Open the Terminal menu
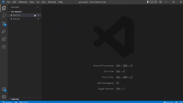 [52, 2]
